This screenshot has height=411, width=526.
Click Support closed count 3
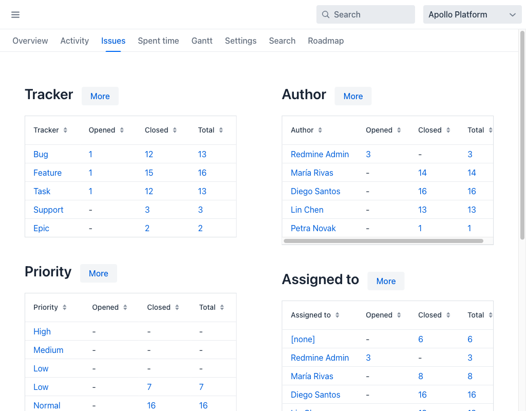[x=147, y=210]
